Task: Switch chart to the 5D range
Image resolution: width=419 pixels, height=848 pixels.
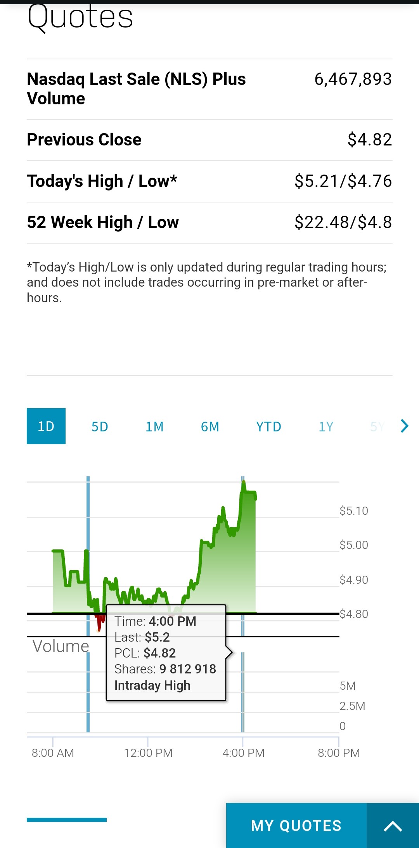Action: tap(100, 427)
